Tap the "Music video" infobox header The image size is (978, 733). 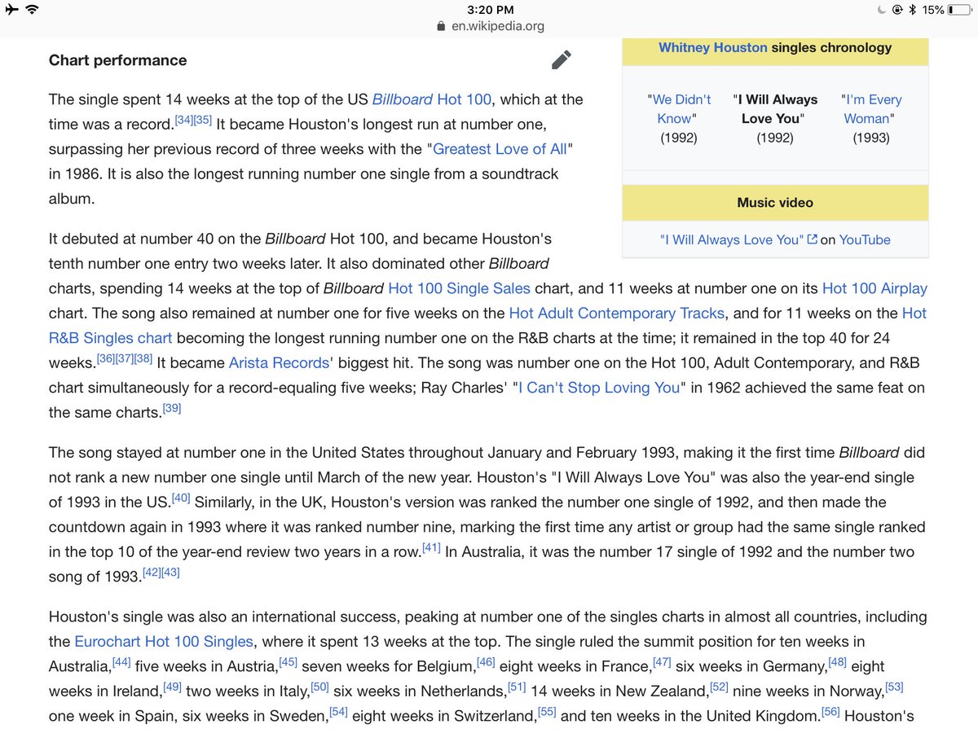(775, 202)
